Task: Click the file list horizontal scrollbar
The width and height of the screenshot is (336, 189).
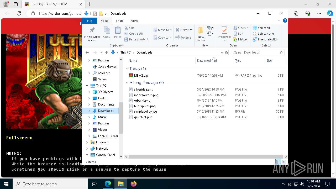Action: [206, 156]
